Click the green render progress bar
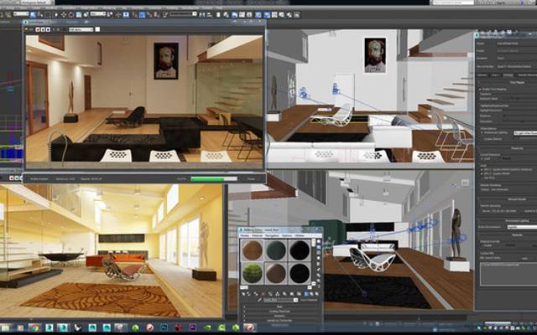The image size is (537, 335). [x=214, y=178]
